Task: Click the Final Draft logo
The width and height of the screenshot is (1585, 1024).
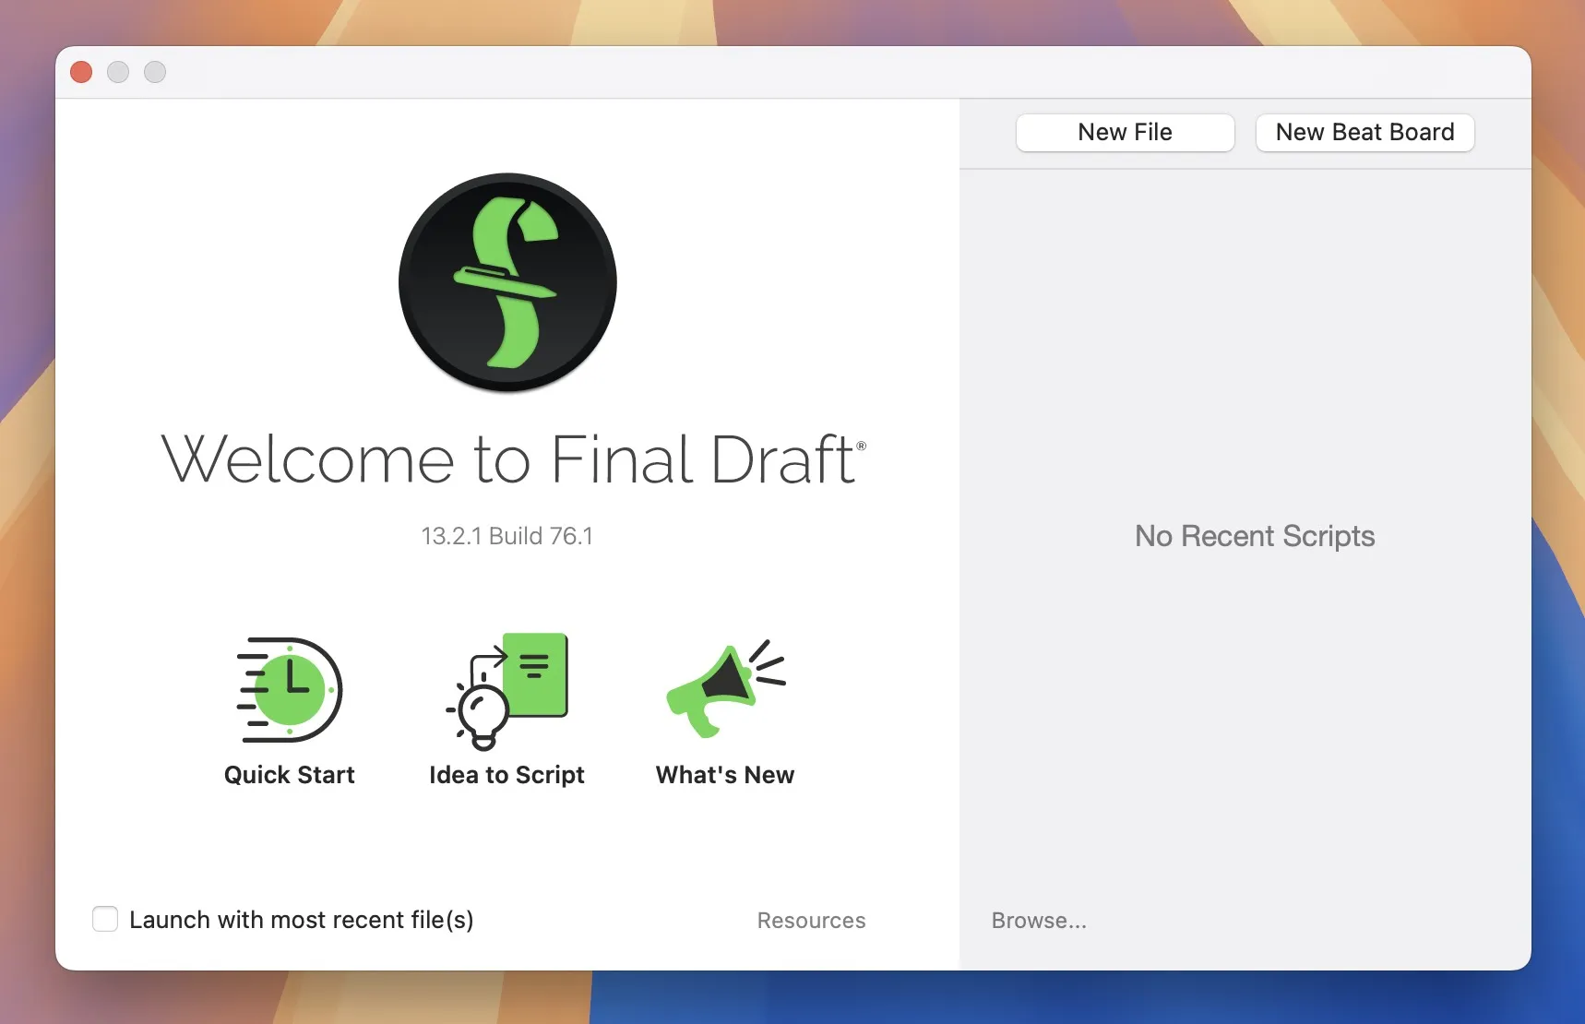Action: (507, 282)
